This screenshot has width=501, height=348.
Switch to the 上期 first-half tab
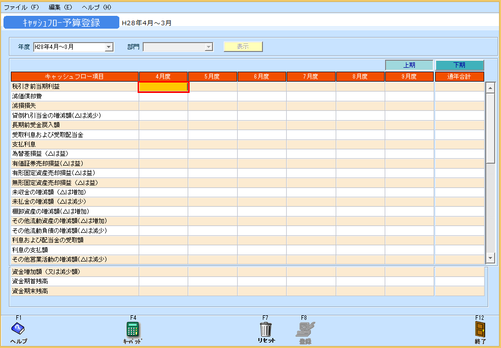tap(409, 65)
